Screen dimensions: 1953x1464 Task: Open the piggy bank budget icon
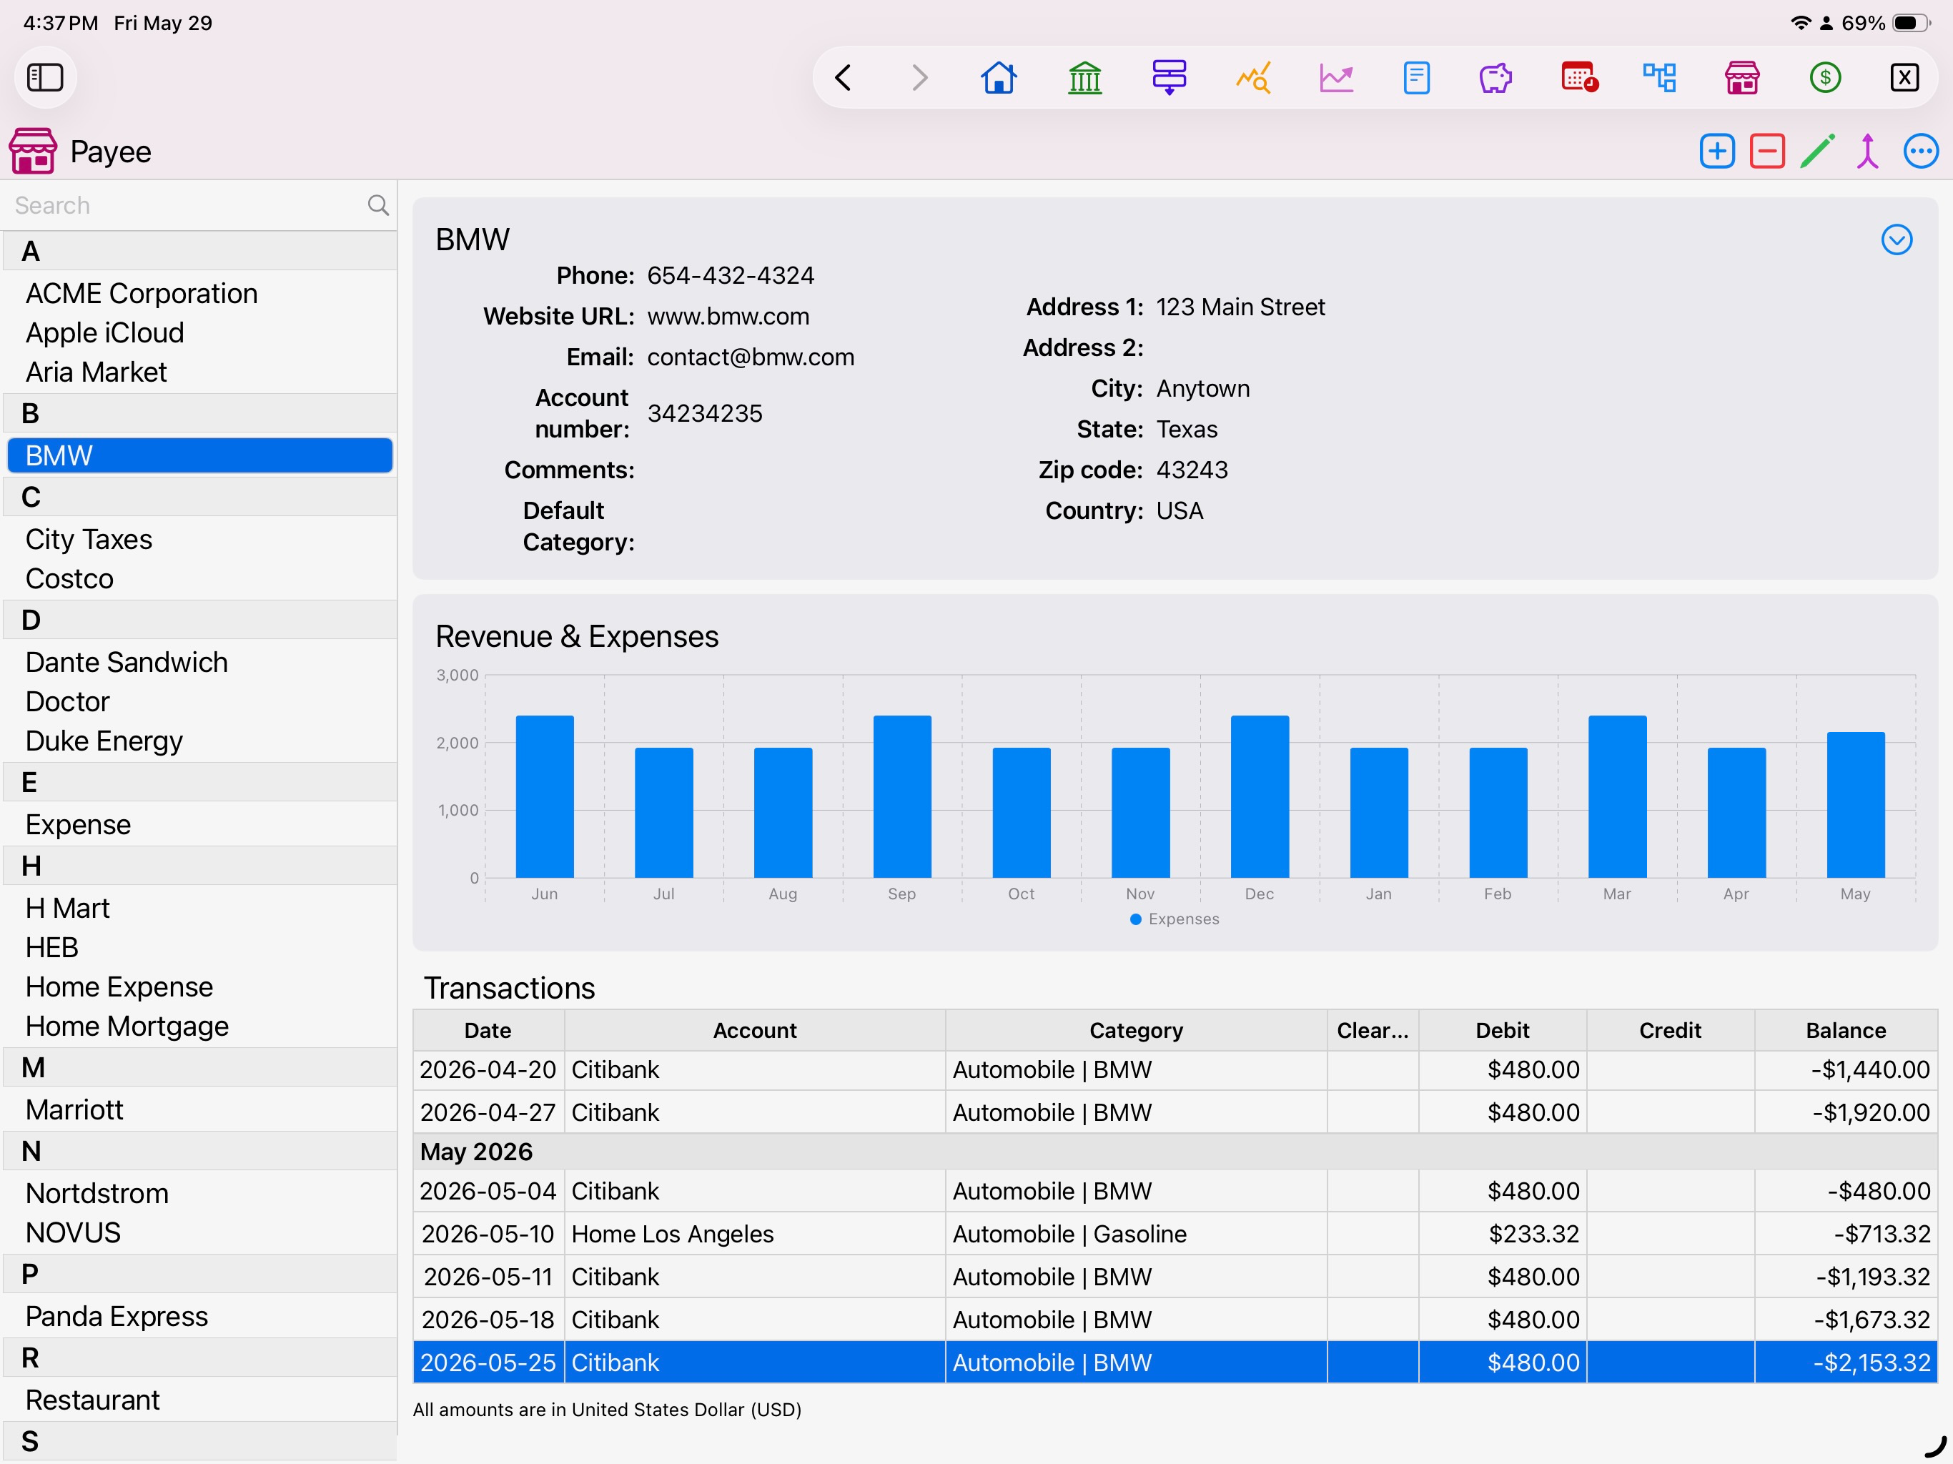1495,78
